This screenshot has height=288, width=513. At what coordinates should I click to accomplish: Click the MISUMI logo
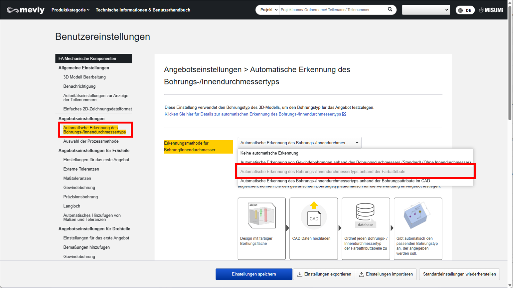[x=491, y=10]
